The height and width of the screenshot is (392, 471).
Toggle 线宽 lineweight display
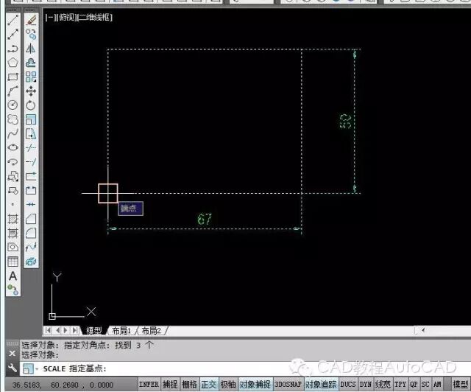tap(383, 384)
